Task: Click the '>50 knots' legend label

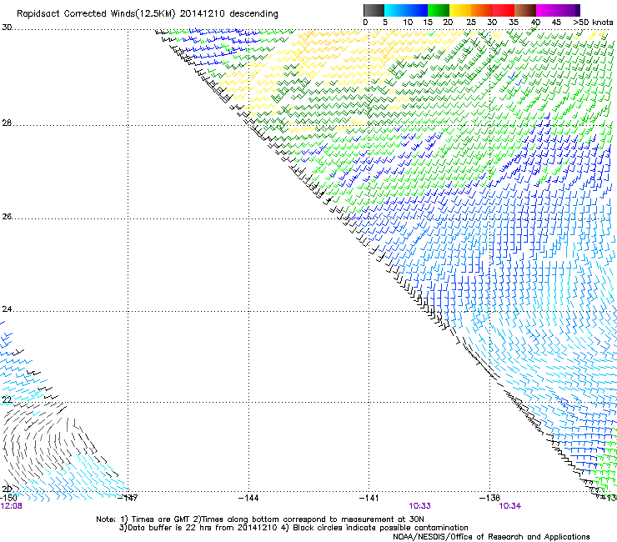Action: [x=593, y=23]
